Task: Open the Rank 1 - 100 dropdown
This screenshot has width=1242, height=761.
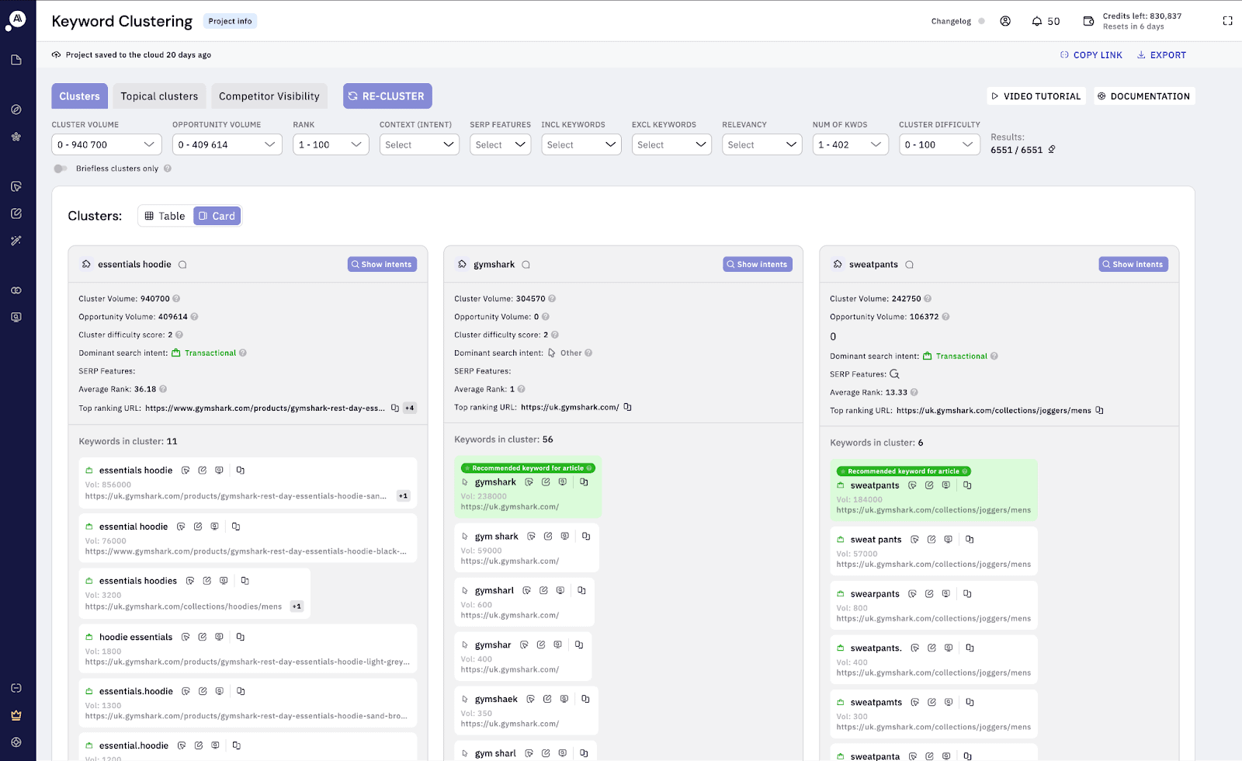Action: pyautogui.click(x=331, y=144)
